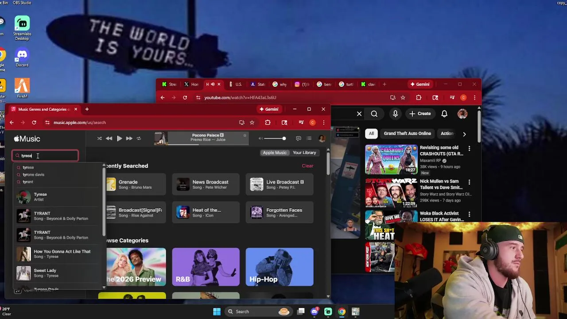This screenshot has height=319, width=567.
Task: Open Tyrese artist result
Action: (x=58, y=197)
